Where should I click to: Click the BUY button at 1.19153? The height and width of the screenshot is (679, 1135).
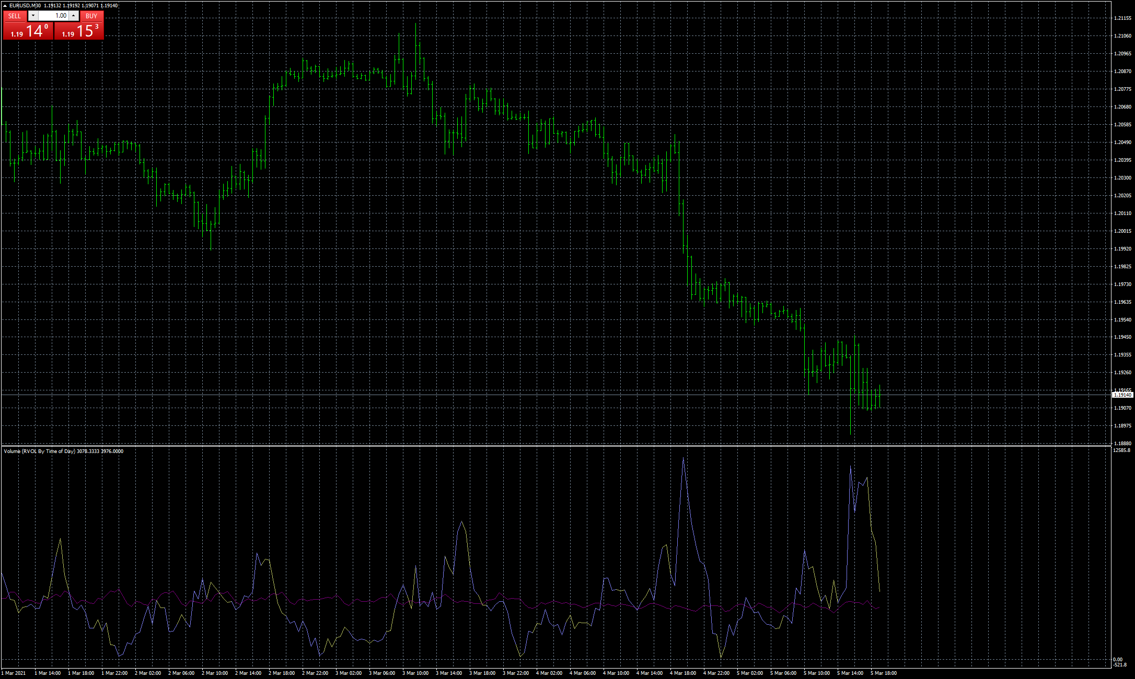(x=79, y=31)
